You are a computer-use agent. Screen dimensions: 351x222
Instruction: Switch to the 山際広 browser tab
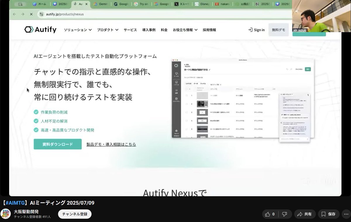point(242,4)
